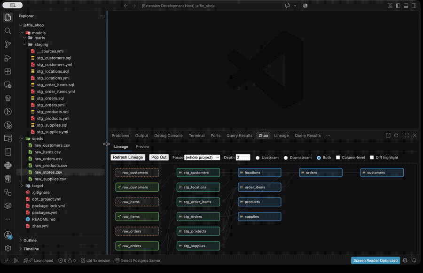Select the Both radio button
Viewport: 423px width, 273px height.
pos(319,158)
